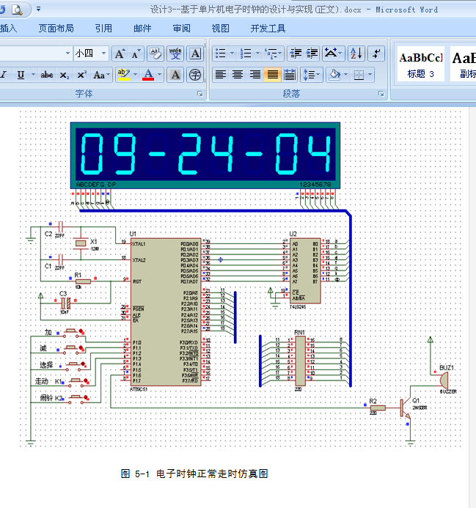Image resolution: width=476 pixels, height=508 pixels.
Task: Expand the font color dropdown arrow
Action: tap(160, 76)
